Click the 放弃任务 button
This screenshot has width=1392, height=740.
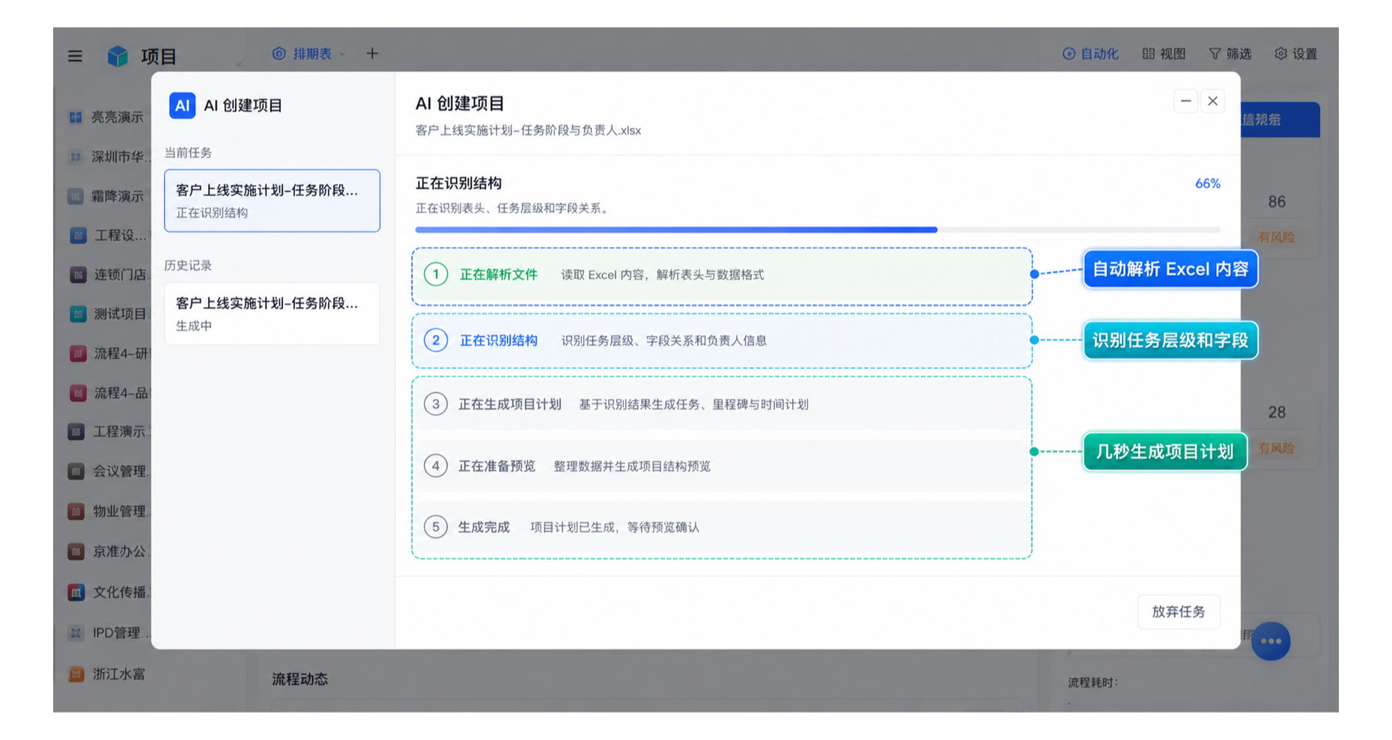point(1179,612)
